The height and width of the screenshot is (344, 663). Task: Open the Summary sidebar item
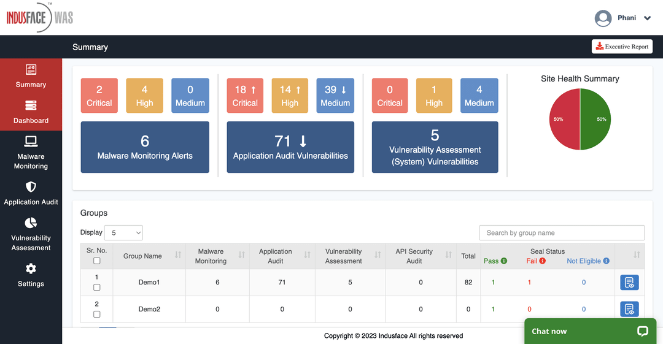31,77
